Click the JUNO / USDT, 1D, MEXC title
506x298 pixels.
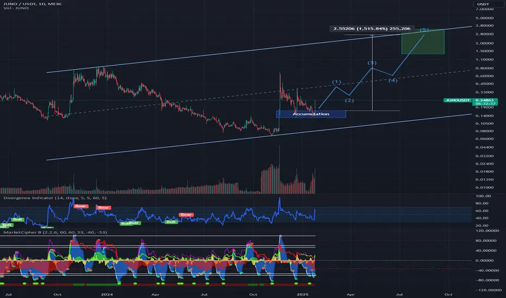(x=33, y=4)
